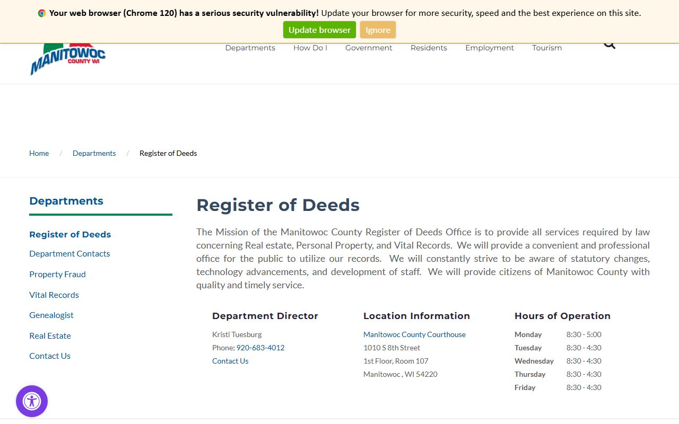The height and width of the screenshot is (424, 679).
Task: Open the accessibility widget icon
Action: tap(32, 401)
